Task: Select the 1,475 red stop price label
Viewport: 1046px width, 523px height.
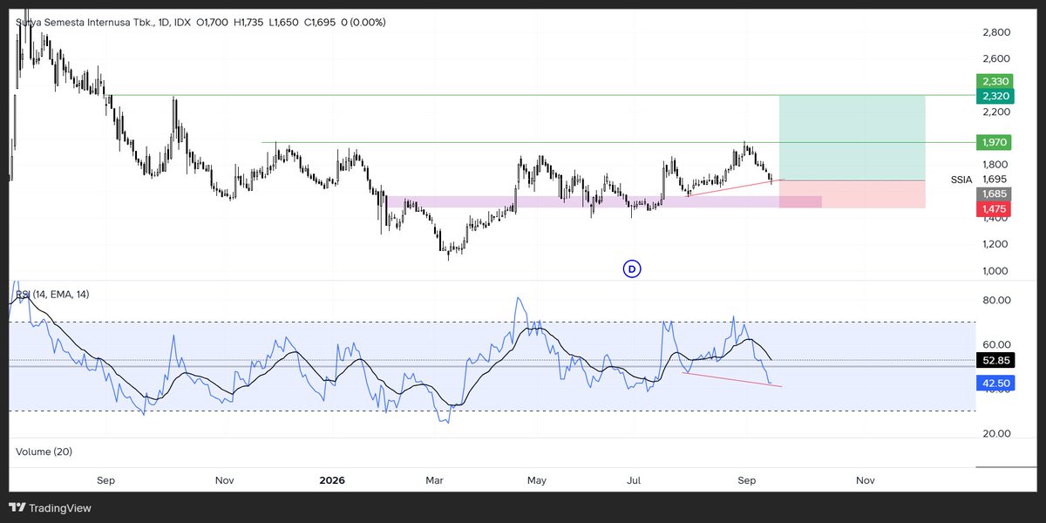Action: pos(993,209)
